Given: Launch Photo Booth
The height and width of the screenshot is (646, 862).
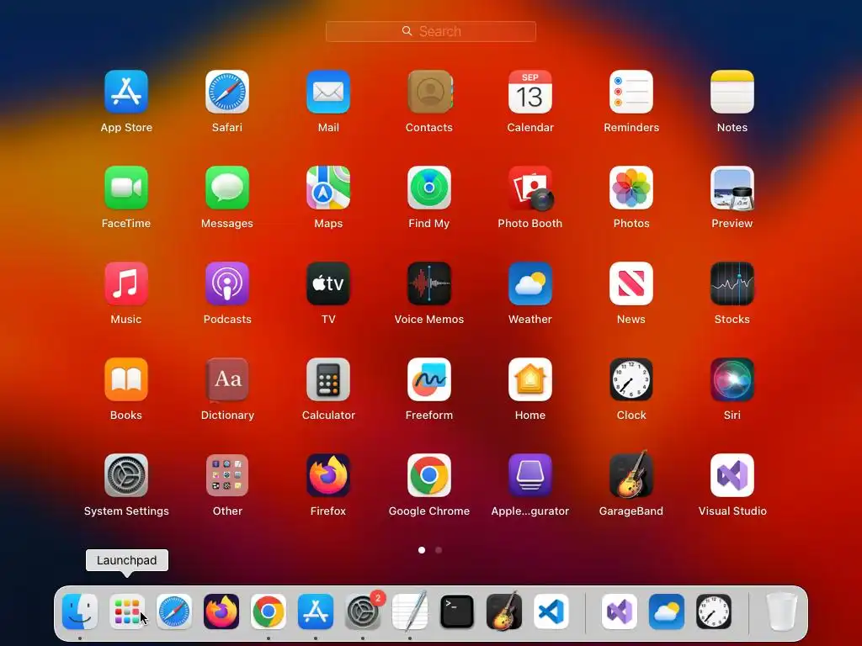Looking at the screenshot, I should 530,188.
